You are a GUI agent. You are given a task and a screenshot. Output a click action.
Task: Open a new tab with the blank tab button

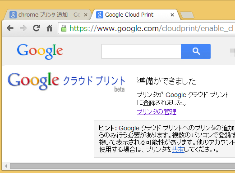point(187,15)
